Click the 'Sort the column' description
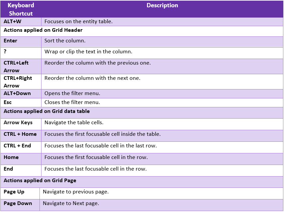 coord(65,41)
